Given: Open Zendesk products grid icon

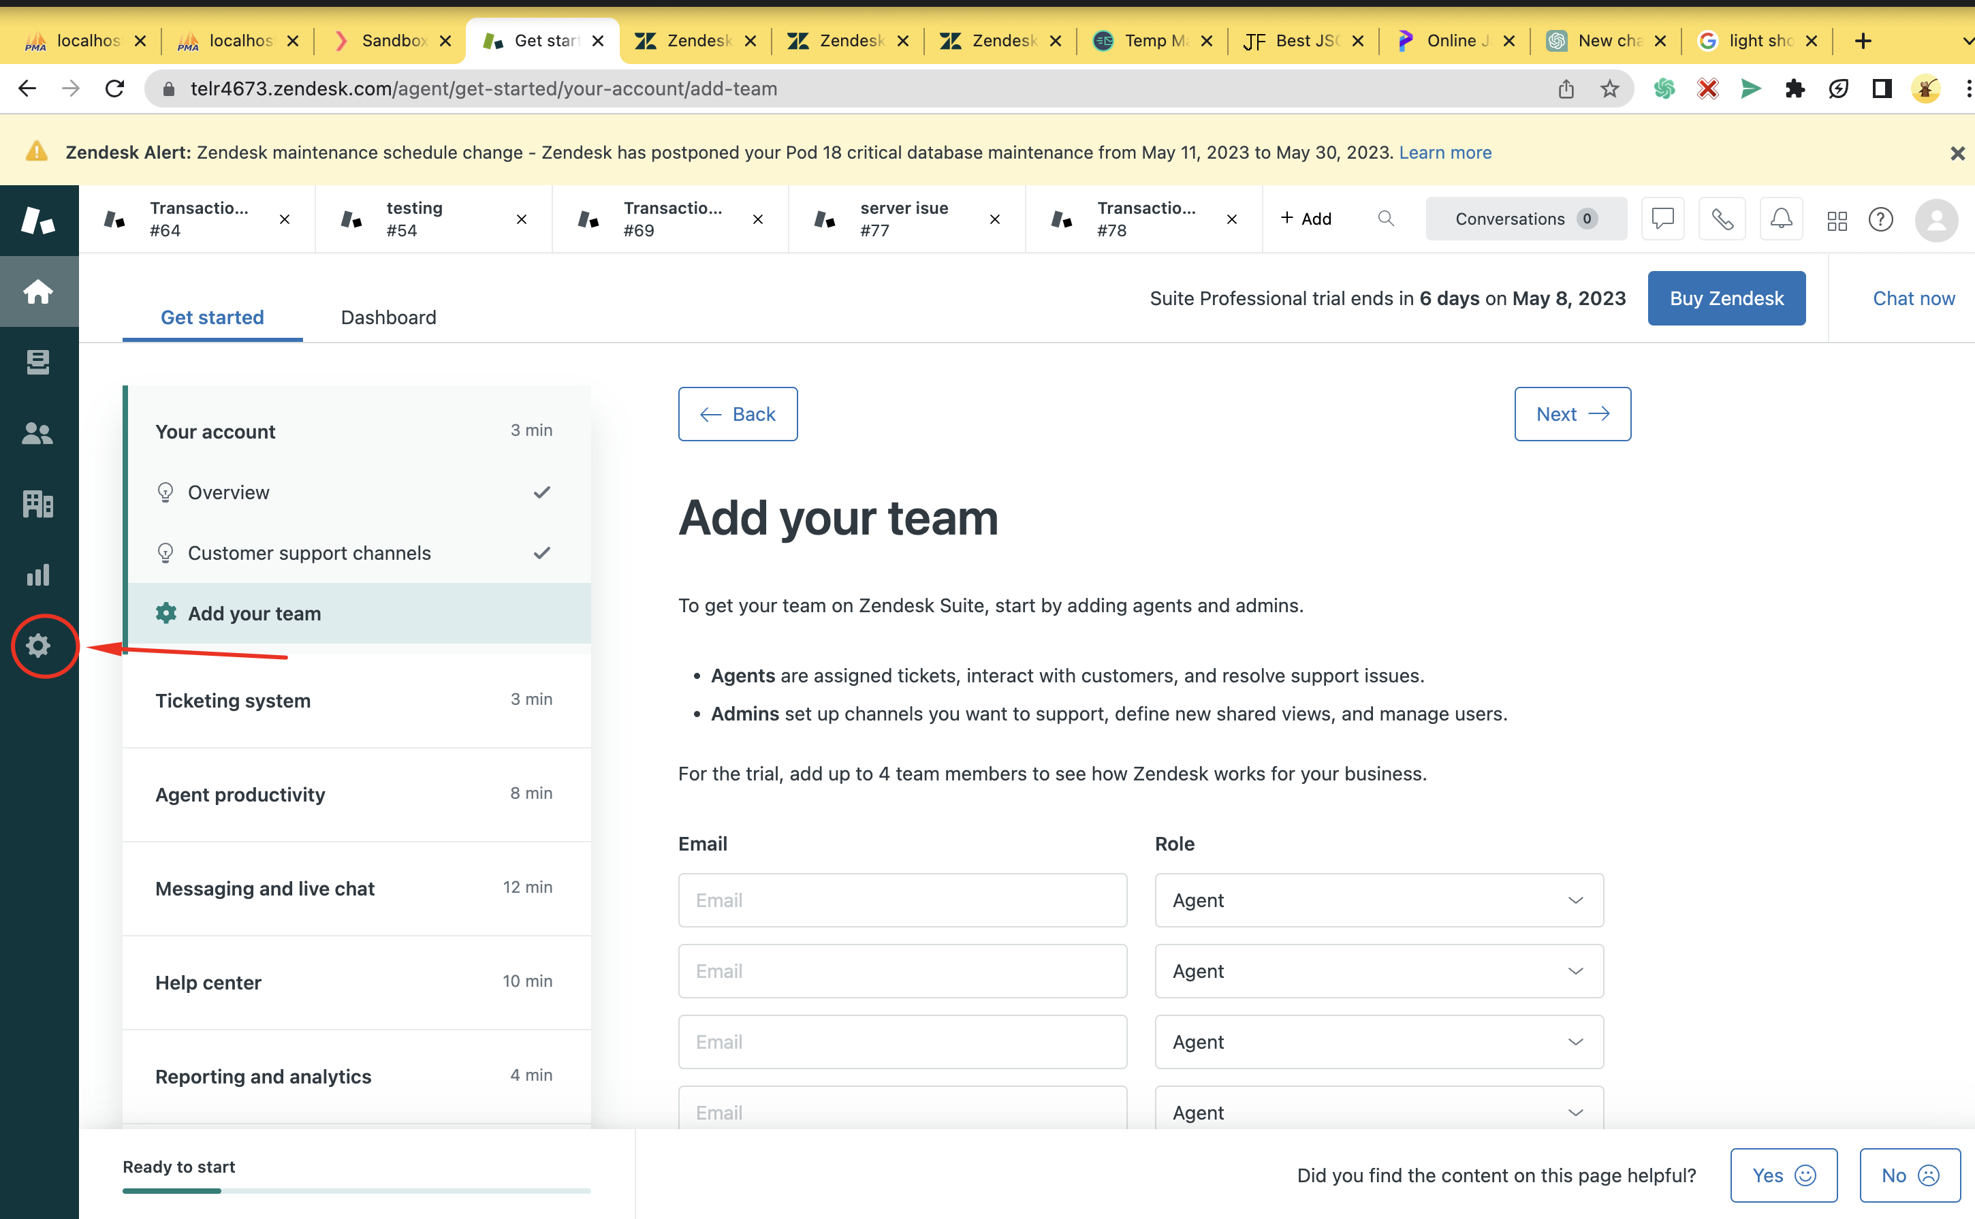Looking at the screenshot, I should [1836, 220].
